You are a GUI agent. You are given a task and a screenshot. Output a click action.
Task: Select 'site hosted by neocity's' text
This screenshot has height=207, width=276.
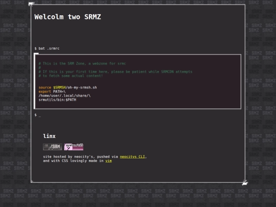(69, 157)
